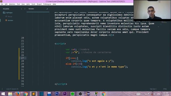Open the touch keyboard tray icon
This screenshot has height=96, width=171.
point(138,94)
